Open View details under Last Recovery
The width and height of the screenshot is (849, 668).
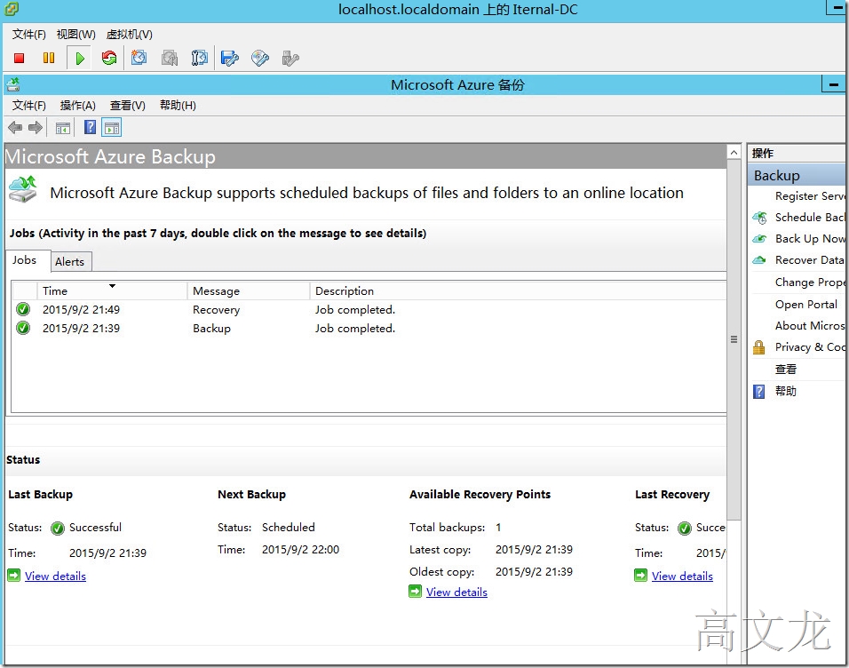tap(682, 576)
